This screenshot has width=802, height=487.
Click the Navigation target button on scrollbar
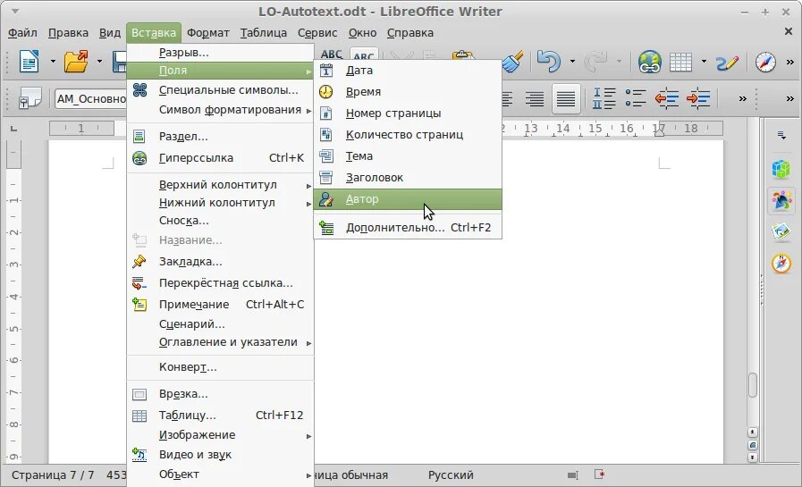(753, 445)
